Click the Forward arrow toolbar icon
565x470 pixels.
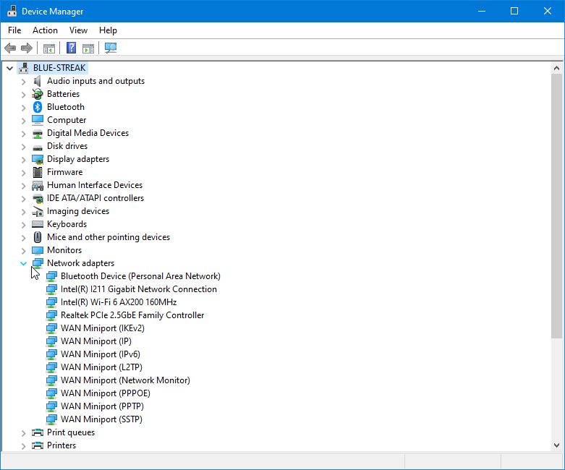pos(27,48)
